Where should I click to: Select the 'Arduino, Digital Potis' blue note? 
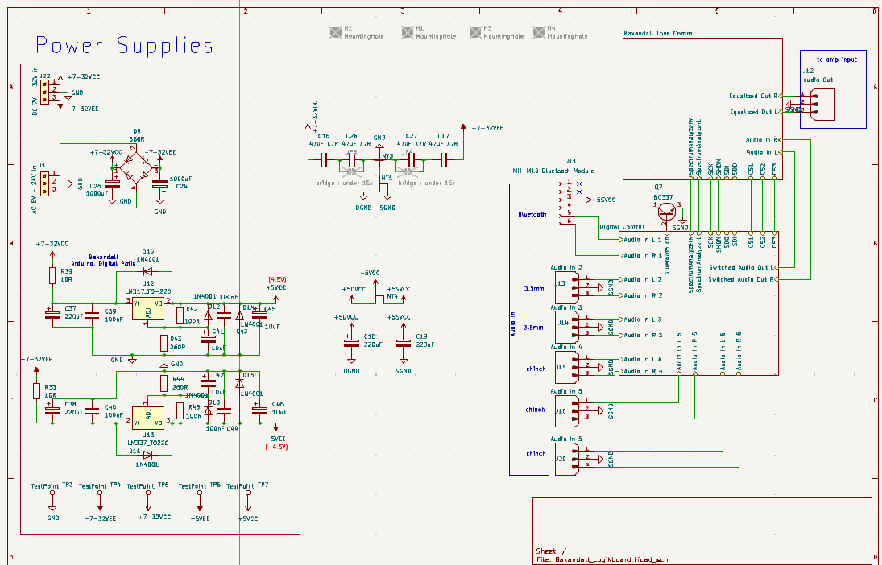point(103,263)
